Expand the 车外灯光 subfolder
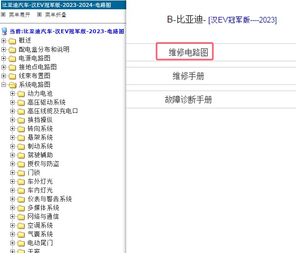This screenshot has height=253, width=296. click(x=12, y=181)
